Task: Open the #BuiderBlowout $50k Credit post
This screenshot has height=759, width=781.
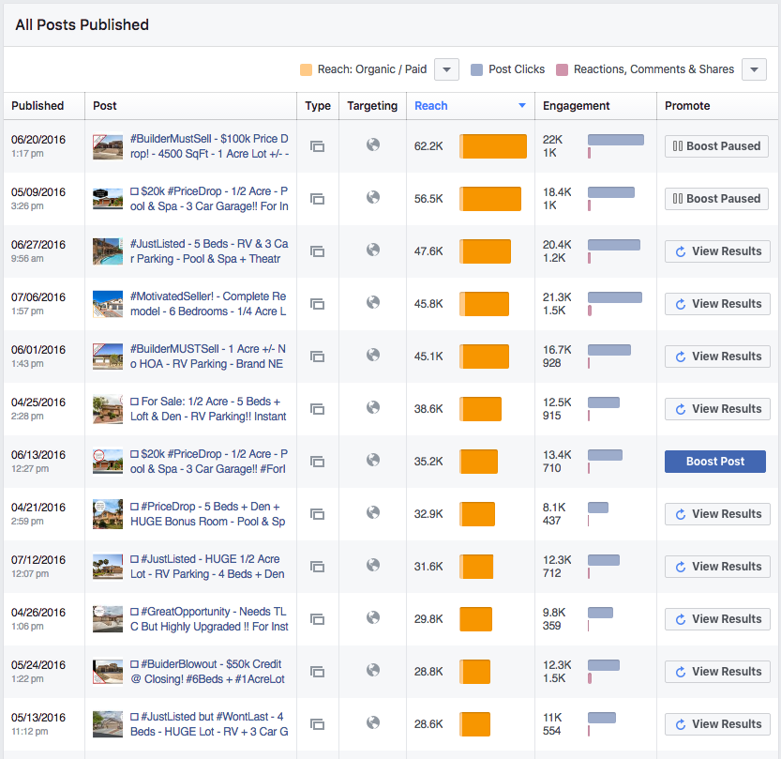Action: coord(208,672)
